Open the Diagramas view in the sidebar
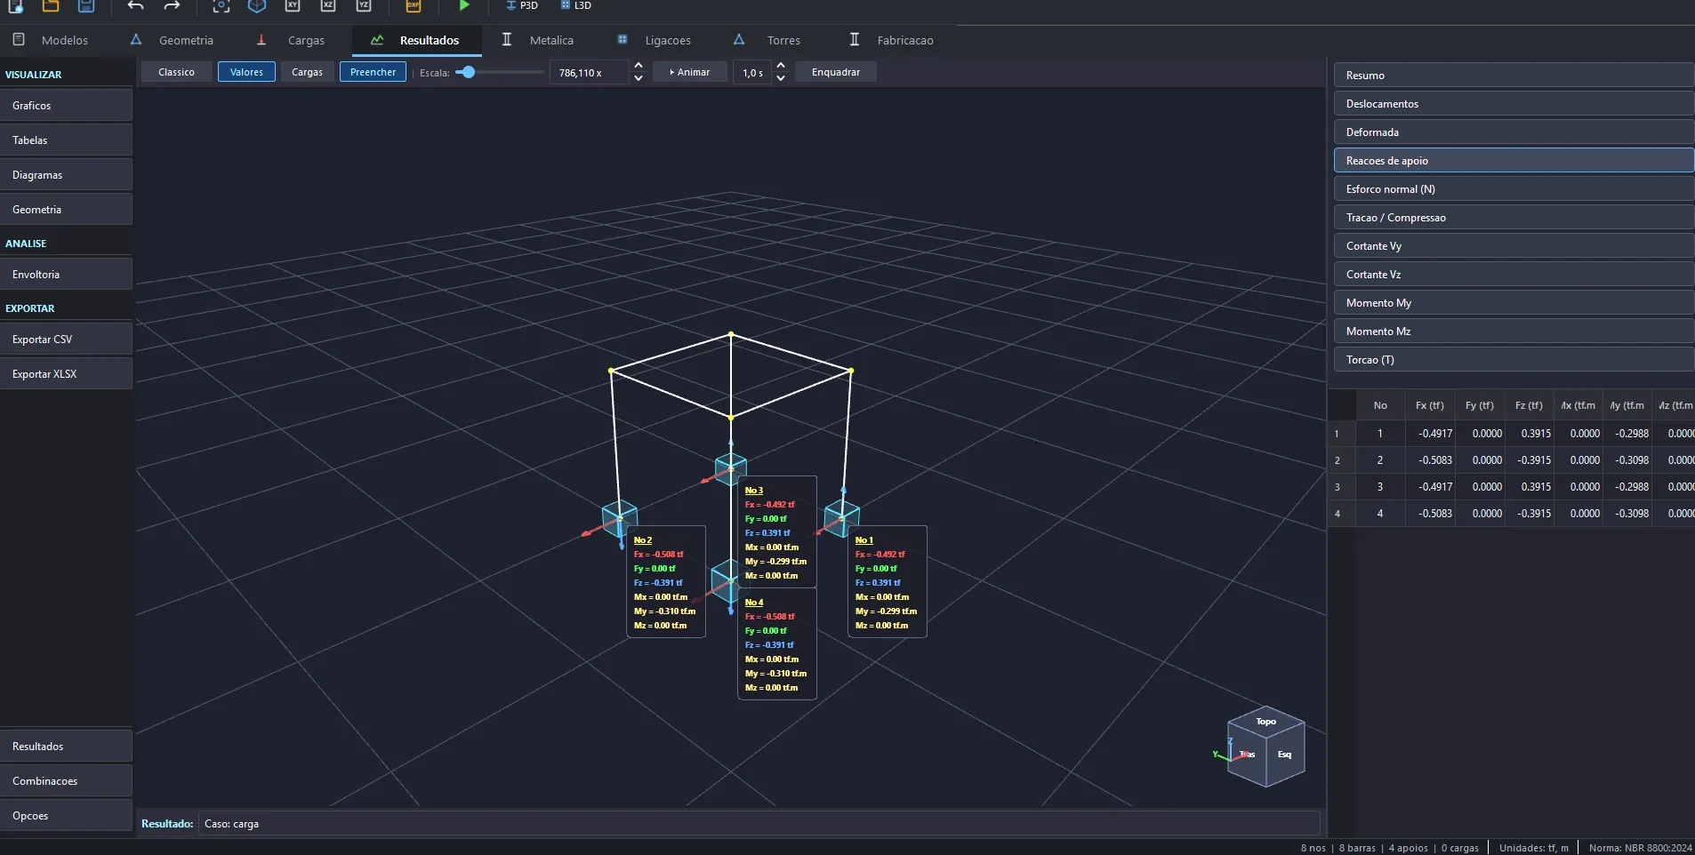Screen dimensions: 1695x855 [67, 175]
